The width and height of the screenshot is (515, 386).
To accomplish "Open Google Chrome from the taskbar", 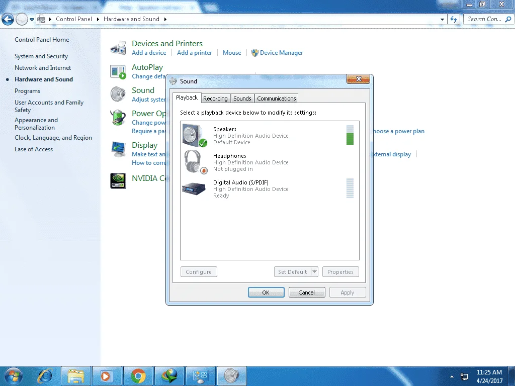I will click(x=138, y=376).
